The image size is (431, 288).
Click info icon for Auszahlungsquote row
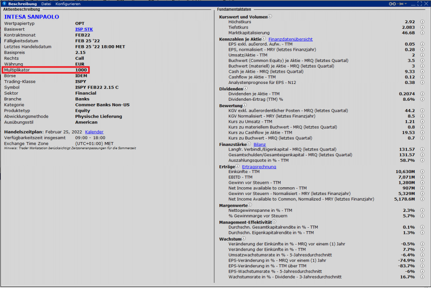[422, 160]
